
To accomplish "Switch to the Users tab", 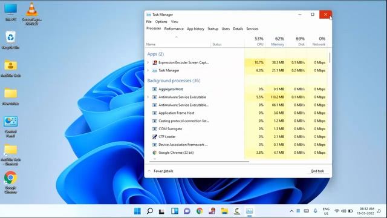I will [x=226, y=29].
